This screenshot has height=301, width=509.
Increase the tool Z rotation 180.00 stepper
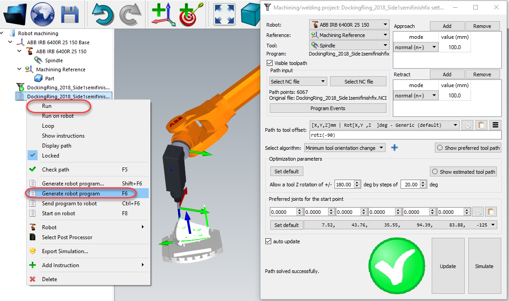pyautogui.click(x=357, y=182)
